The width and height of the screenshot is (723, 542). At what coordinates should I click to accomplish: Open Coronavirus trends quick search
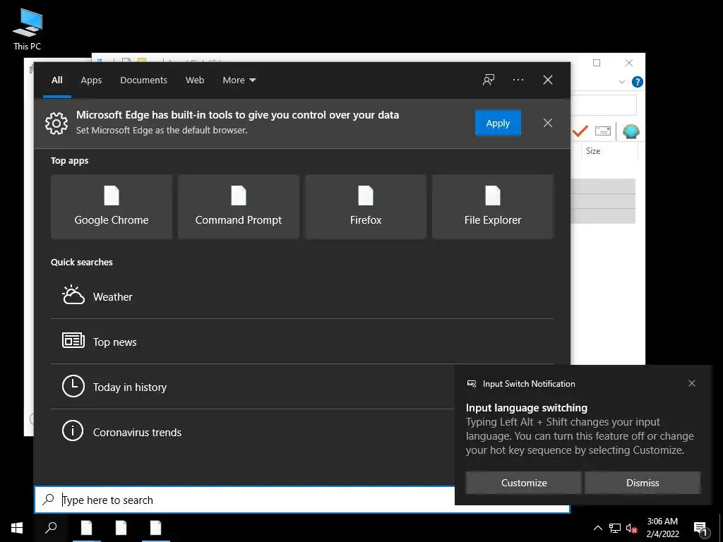click(253, 432)
